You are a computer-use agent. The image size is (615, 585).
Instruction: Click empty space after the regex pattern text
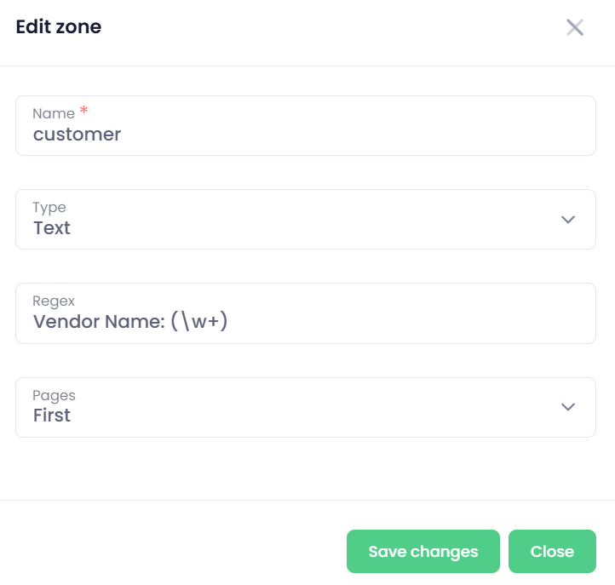click(x=409, y=322)
